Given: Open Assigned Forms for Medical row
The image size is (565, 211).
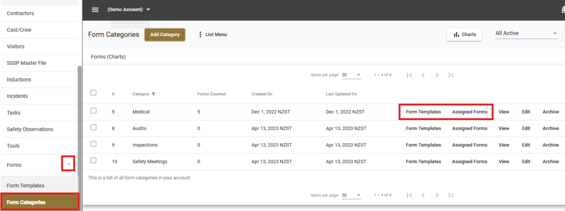Looking at the screenshot, I should (470, 112).
